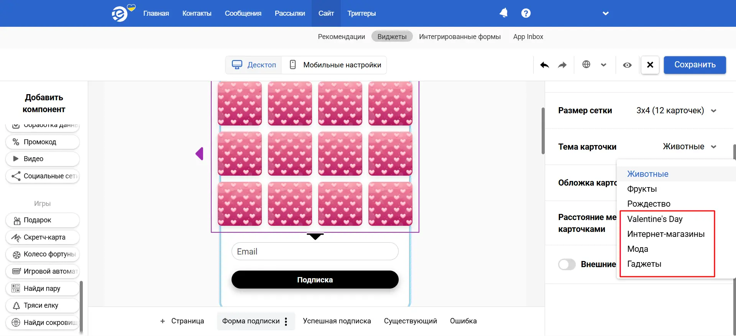Click the purple left arrow on widget
The width and height of the screenshot is (736, 336).
[199, 154]
